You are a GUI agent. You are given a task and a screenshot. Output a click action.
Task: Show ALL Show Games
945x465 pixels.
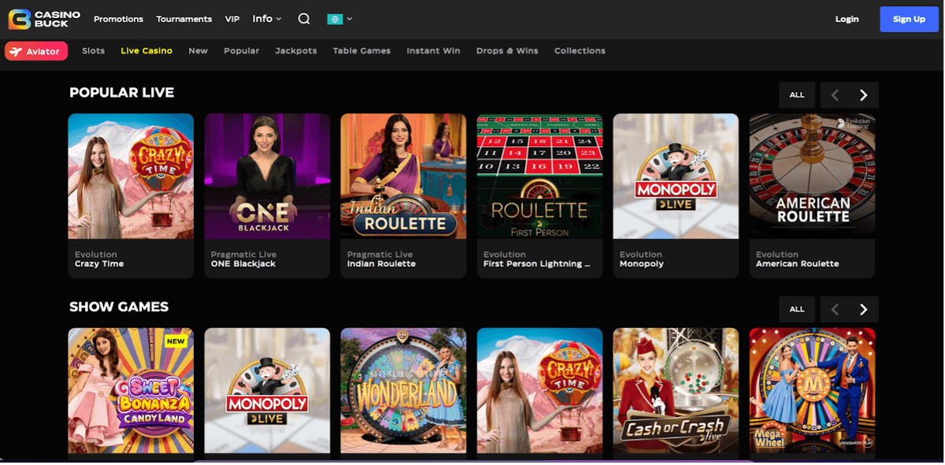[x=797, y=309]
